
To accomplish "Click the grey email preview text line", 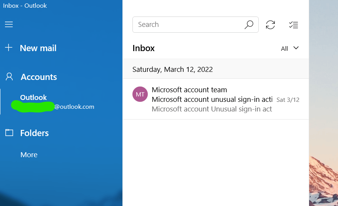I will (212, 109).
